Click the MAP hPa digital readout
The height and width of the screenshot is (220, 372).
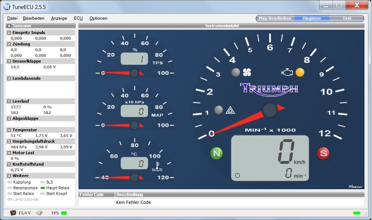134,111
